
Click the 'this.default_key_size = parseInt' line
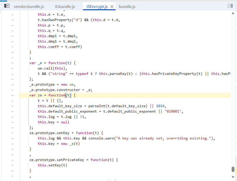pos(102,106)
